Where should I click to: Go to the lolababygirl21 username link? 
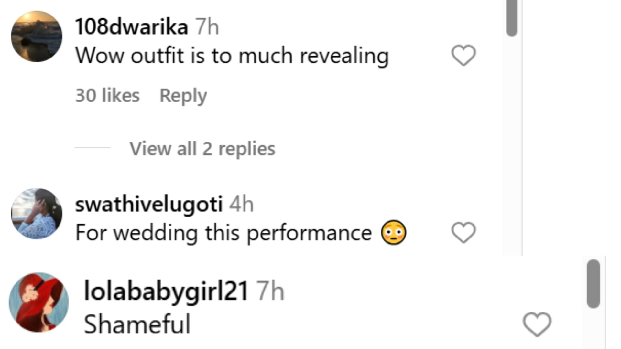coord(166,291)
